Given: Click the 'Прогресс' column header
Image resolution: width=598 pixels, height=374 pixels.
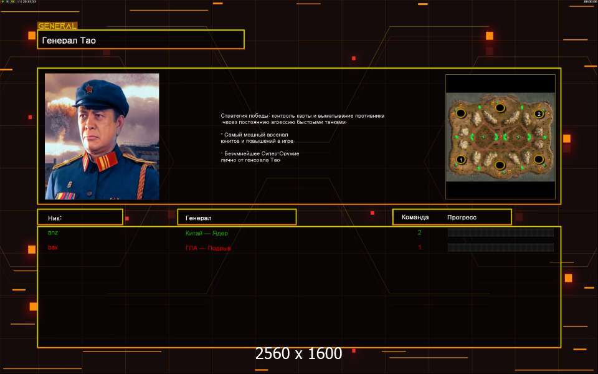Looking at the screenshot, I should (462, 217).
